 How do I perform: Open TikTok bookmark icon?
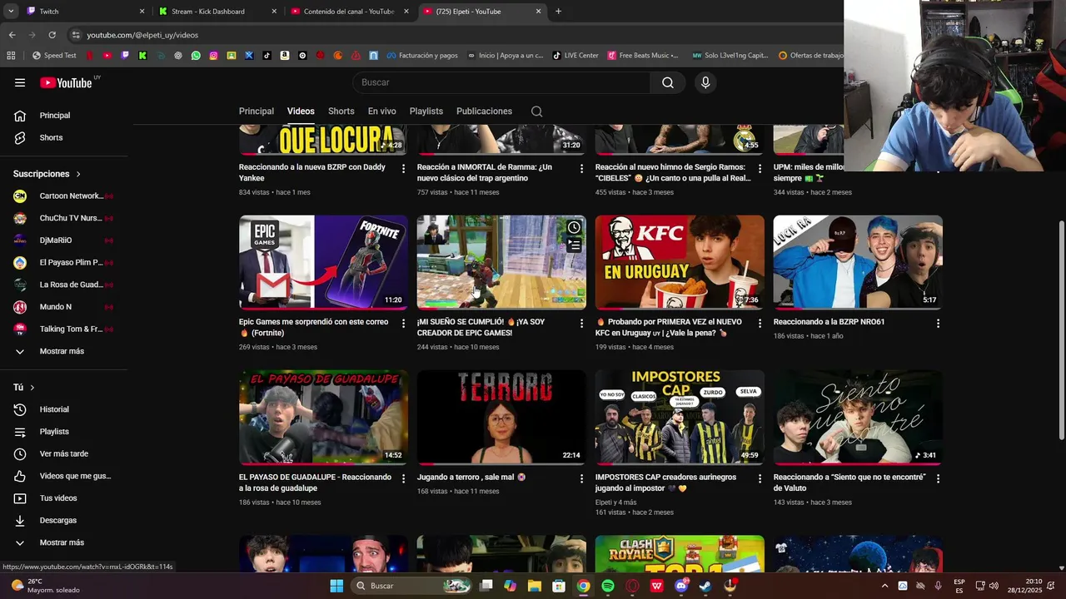coord(266,56)
